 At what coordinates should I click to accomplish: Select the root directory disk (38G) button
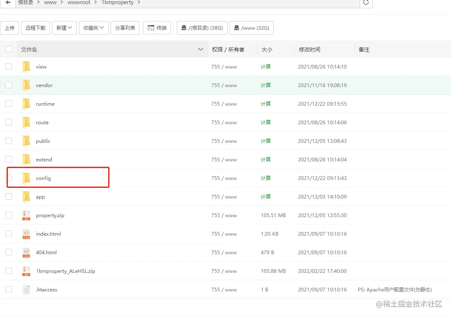[202, 28]
